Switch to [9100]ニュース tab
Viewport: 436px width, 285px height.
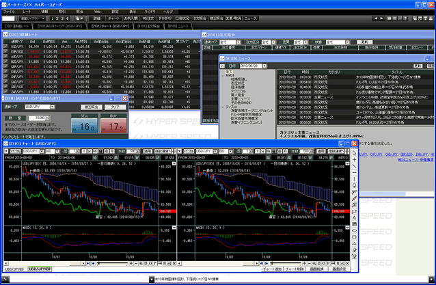(x=178, y=26)
